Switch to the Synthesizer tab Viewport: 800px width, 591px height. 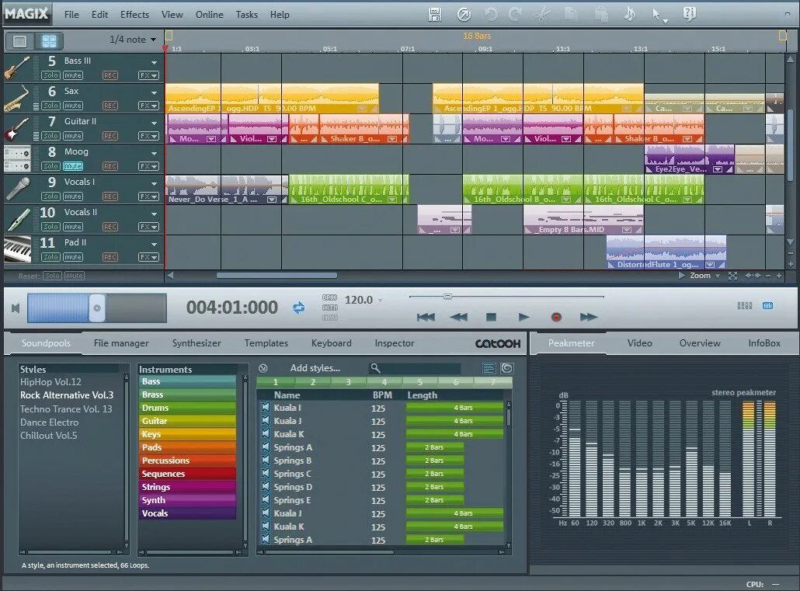(197, 343)
